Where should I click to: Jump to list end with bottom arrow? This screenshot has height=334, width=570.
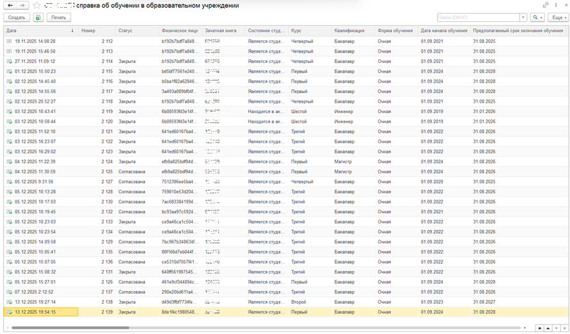[565, 328]
